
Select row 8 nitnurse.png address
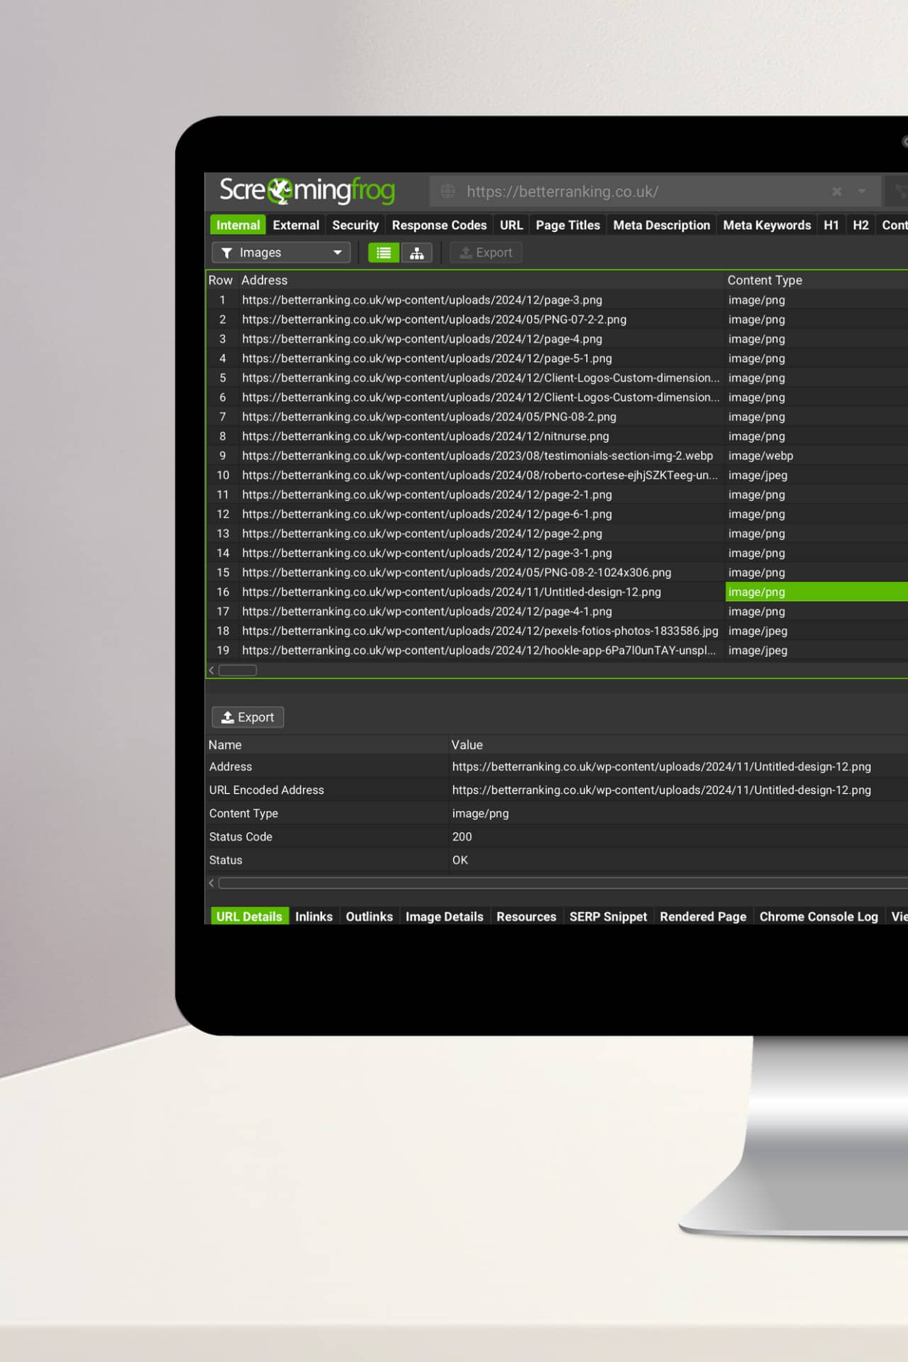click(x=426, y=436)
